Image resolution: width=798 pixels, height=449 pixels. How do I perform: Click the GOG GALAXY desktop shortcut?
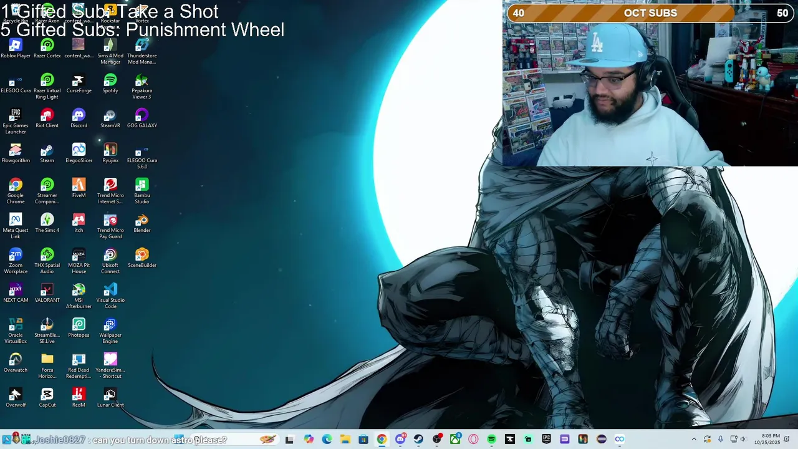pyautogui.click(x=142, y=118)
